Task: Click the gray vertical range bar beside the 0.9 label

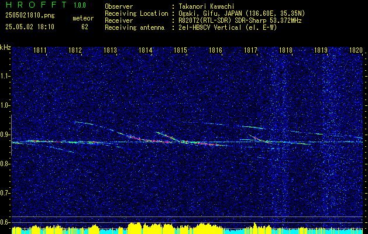Action: (11, 135)
